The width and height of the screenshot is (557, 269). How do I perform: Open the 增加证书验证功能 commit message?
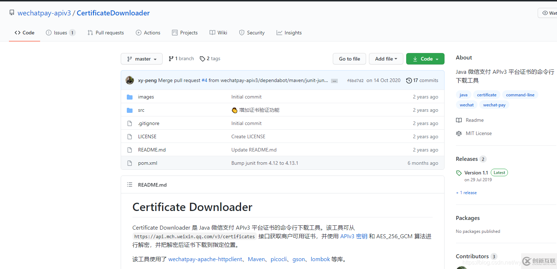coord(259,110)
